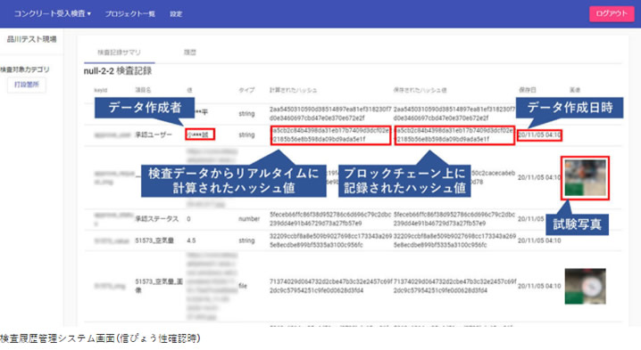Select the 承認ユーザー row name cell
The width and height of the screenshot is (641, 350).
click(x=154, y=134)
